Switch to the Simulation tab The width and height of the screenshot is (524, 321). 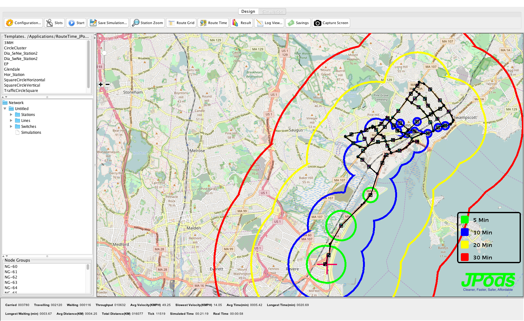click(x=272, y=12)
